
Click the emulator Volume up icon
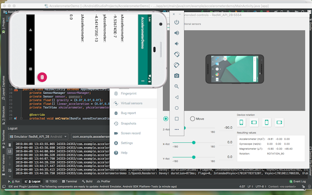176,33
